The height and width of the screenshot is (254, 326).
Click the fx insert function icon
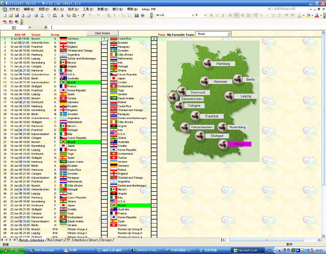pyautogui.click(x=46, y=27)
